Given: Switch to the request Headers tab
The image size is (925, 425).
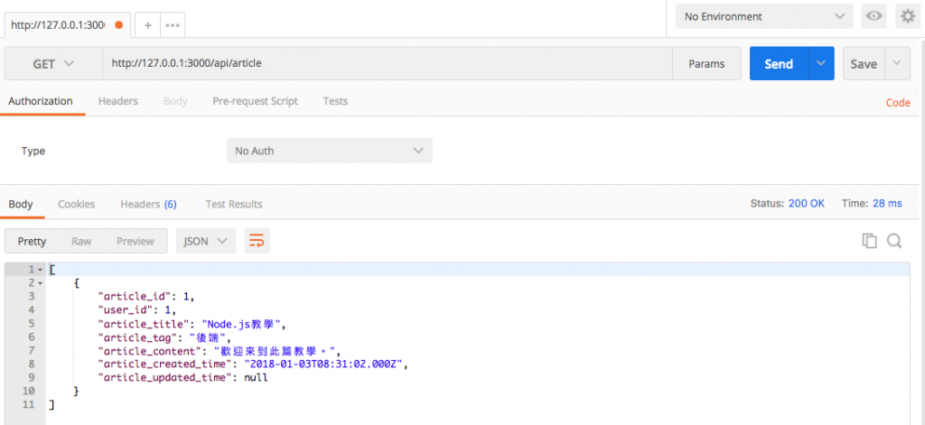Looking at the screenshot, I should pos(118,101).
